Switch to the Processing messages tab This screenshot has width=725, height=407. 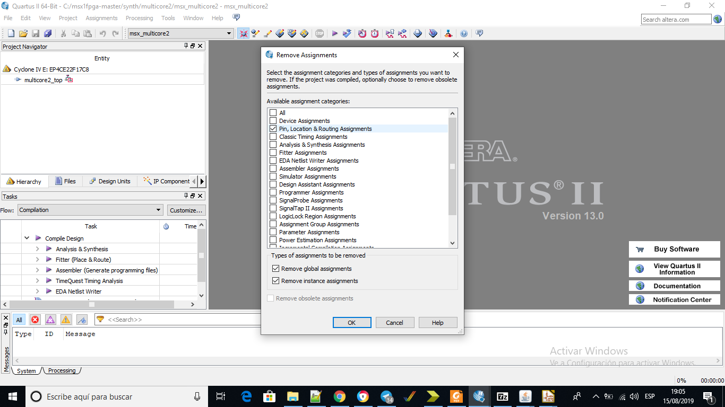(x=62, y=370)
